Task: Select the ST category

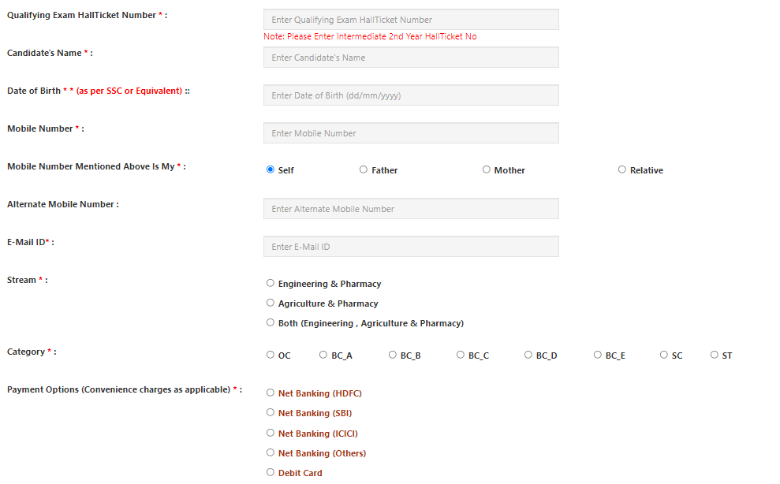Action: point(714,355)
